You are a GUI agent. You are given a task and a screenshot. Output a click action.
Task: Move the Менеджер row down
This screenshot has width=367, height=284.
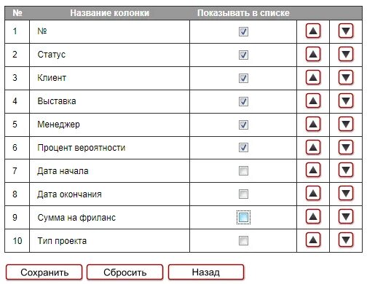click(346, 124)
